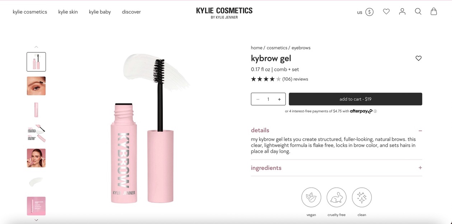Click the US dollar currency icon
This screenshot has height=224, width=452.
(369, 12)
